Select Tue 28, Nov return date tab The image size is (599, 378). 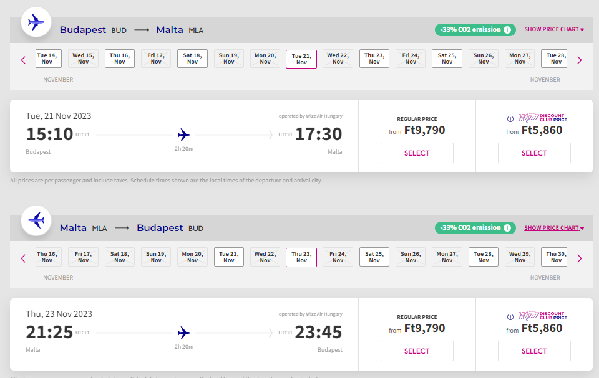pos(483,257)
